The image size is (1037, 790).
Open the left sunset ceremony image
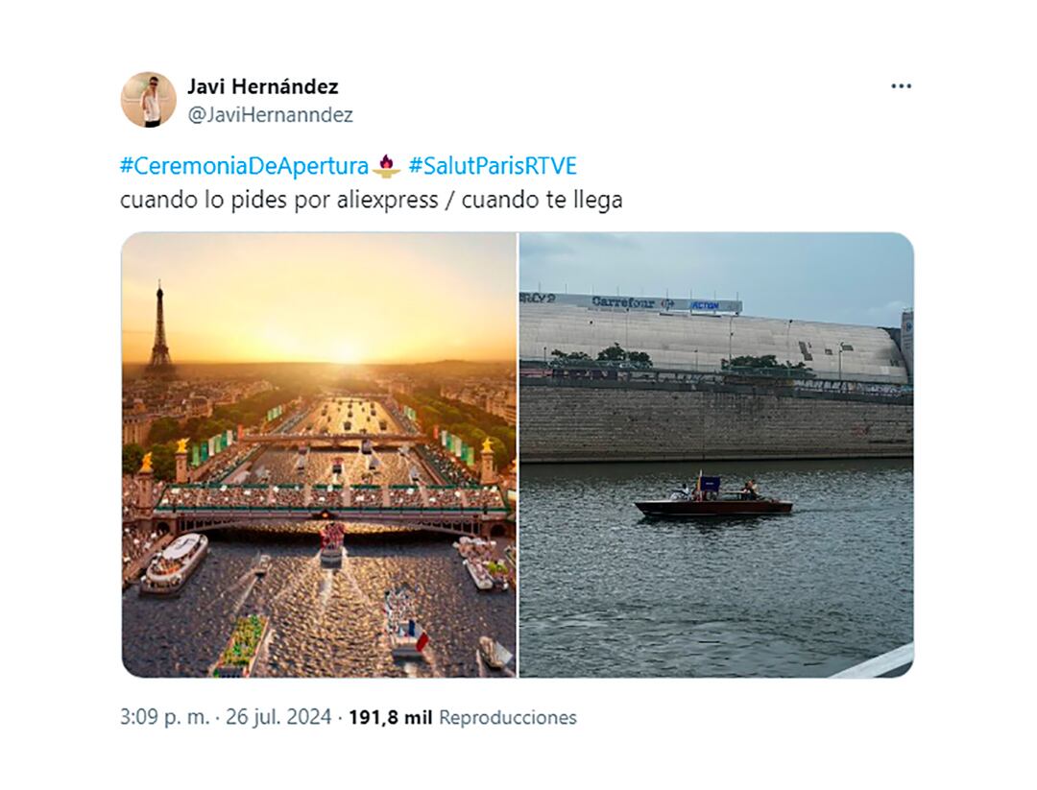(x=319, y=454)
